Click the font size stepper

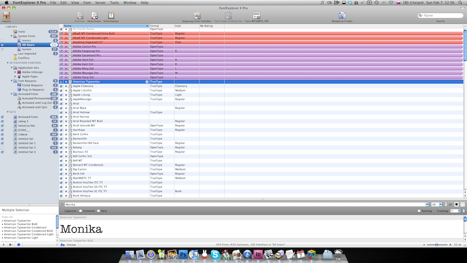click(x=446, y=205)
